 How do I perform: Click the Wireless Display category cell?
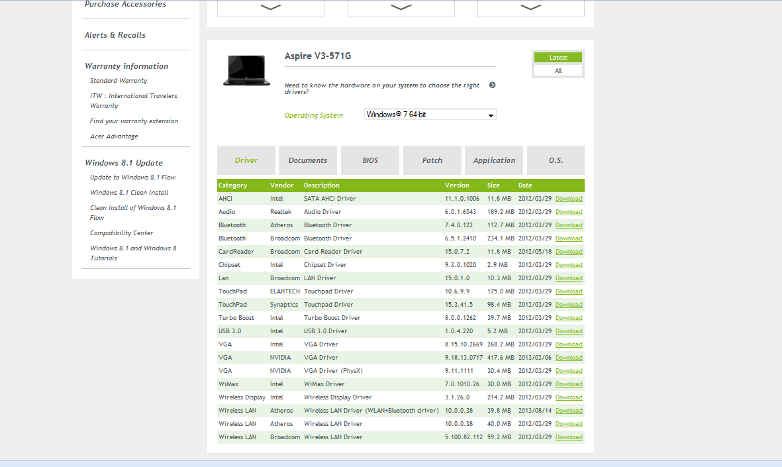point(242,397)
